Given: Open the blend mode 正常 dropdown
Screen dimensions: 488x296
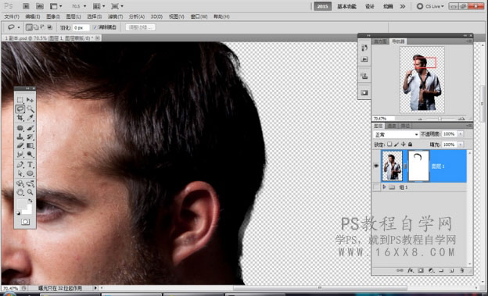Looking at the screenshot, I should pos(396,134).
